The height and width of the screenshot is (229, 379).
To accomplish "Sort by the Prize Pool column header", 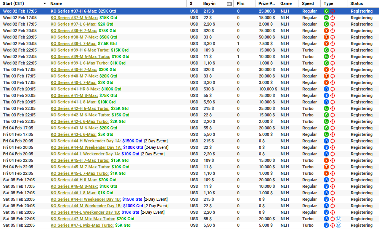I will pos(267,4).
